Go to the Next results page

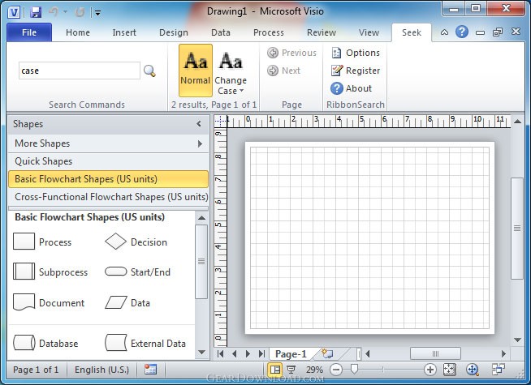tap(284, 71)
